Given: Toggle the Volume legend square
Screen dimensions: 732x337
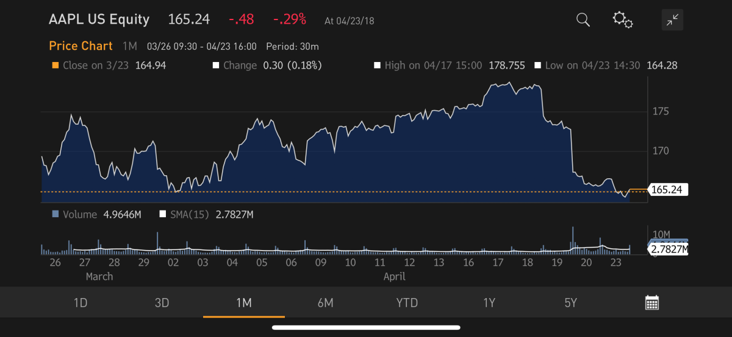Looking at the screenshot, I should (x=56, y=214).
